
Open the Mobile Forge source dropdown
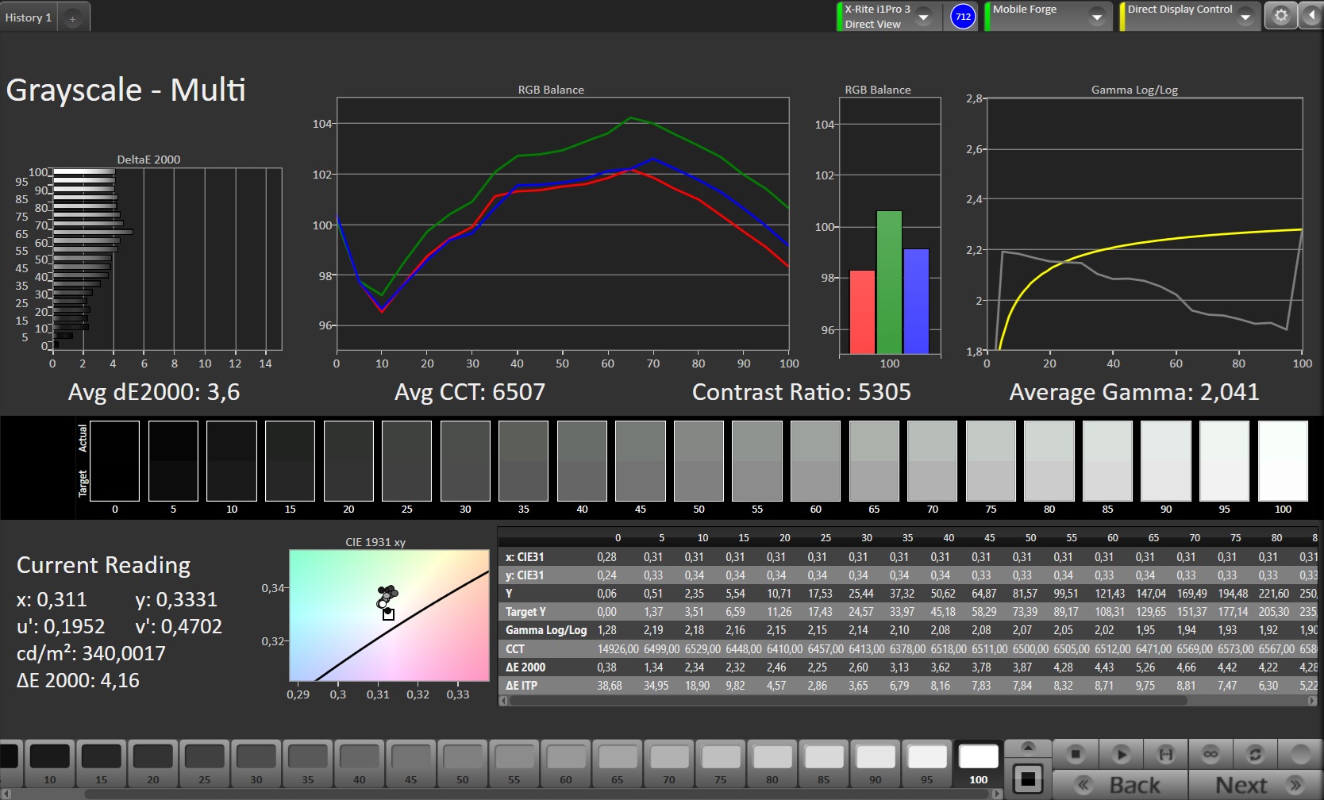1096,17
